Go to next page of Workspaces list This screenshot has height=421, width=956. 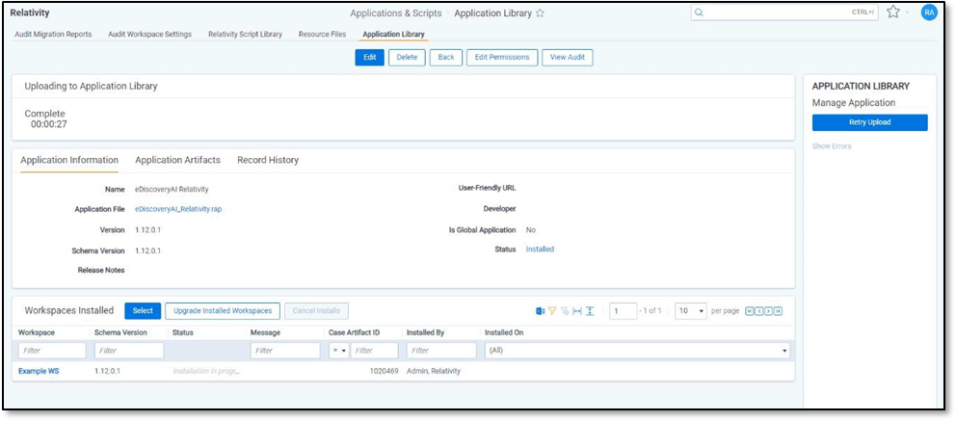768,311
